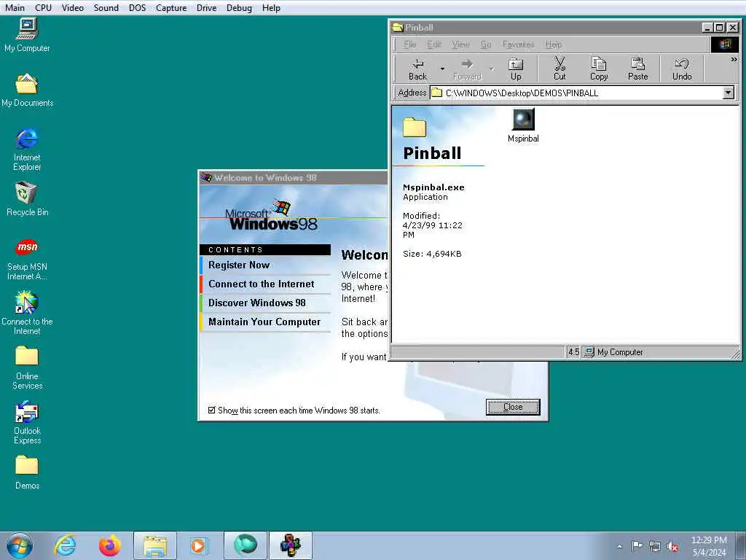Open the File menu in Pinball window
Screen dimensions: 746x560
409,44
